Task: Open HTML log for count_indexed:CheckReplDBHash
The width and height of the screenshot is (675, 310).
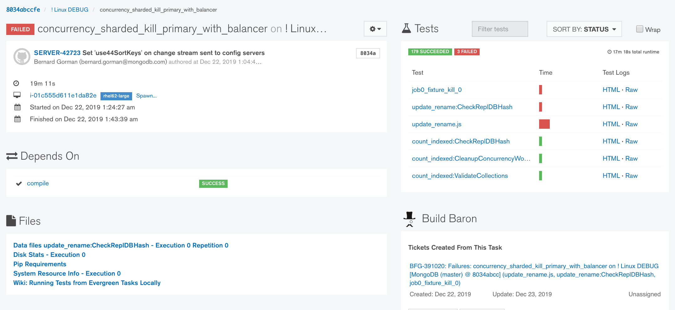Action: 611,141
